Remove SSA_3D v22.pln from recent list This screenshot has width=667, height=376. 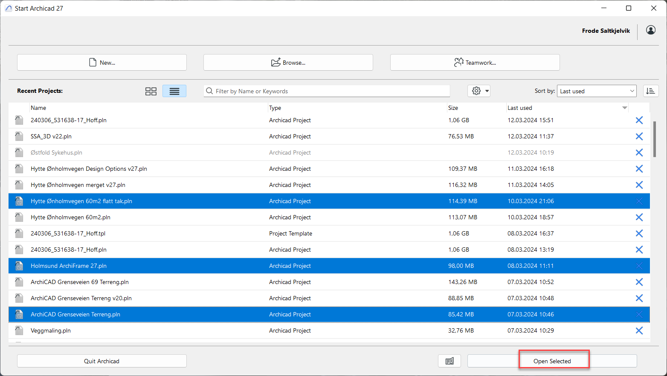pyautogui.click(x=639, y=136)
